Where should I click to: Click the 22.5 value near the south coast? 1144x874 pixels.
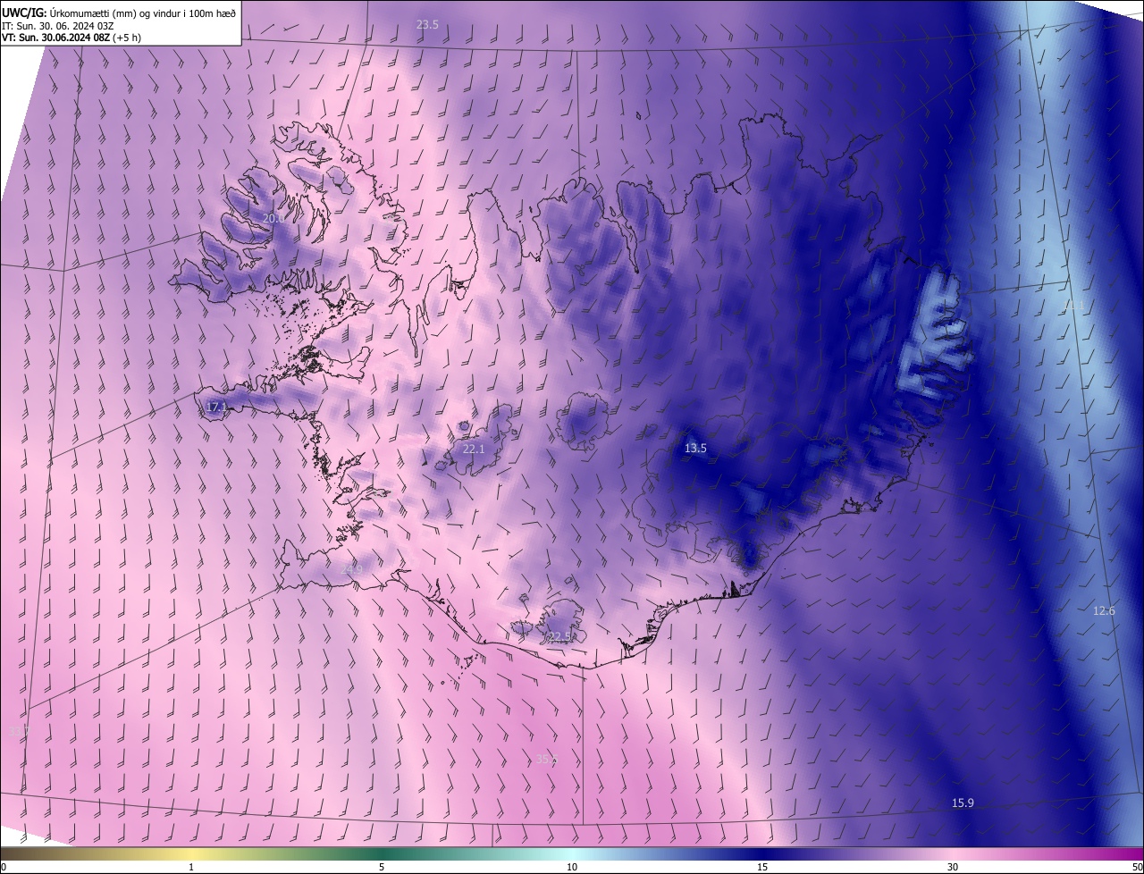pyautogui.click(x=559, y=636)
